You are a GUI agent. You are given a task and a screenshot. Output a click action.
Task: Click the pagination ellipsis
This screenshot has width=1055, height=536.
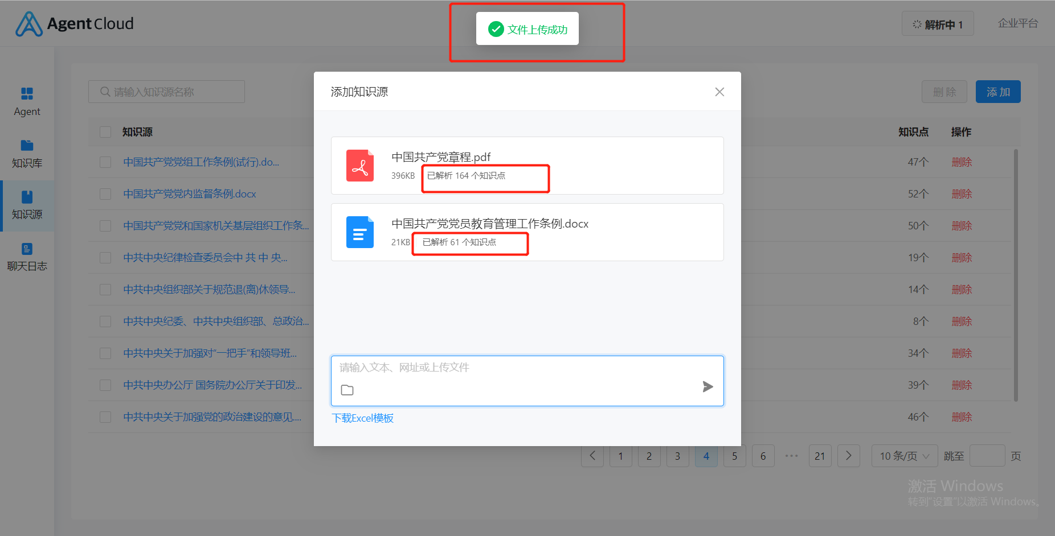pyautogui.click(x=792, y=456)
